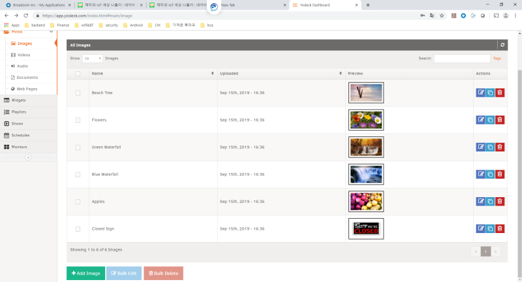Reload the browser page
Image resolution: width=522 pixels, height=282 pixels.
click(x=25, y=16)
